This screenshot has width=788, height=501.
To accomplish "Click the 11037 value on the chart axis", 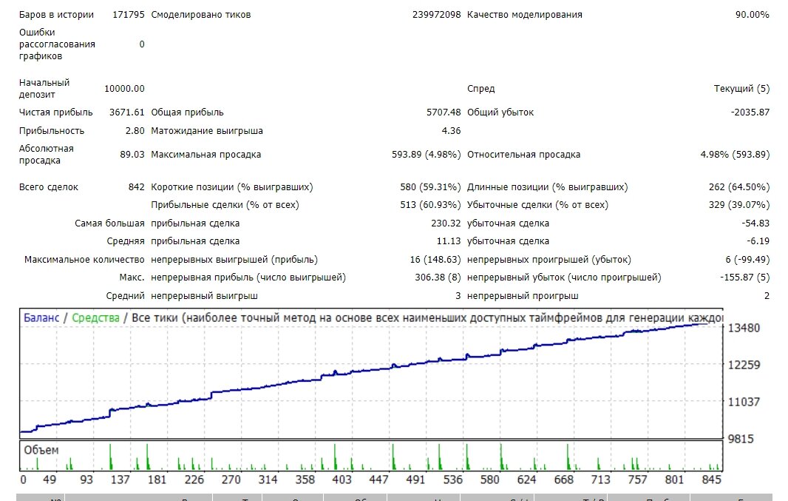I will pos(744,402).
